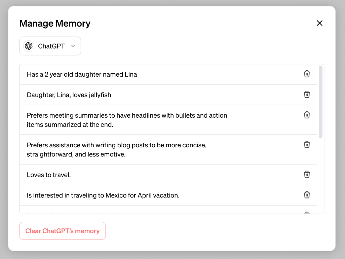The width and height of the screenshot is (345, 259).
Task: Remove the meeting summaries preference memory
Action: click(307, 115)
